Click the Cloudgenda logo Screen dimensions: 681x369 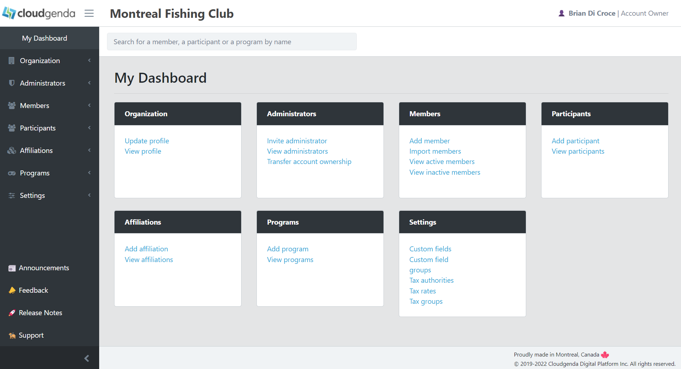[x=39, y=14]
